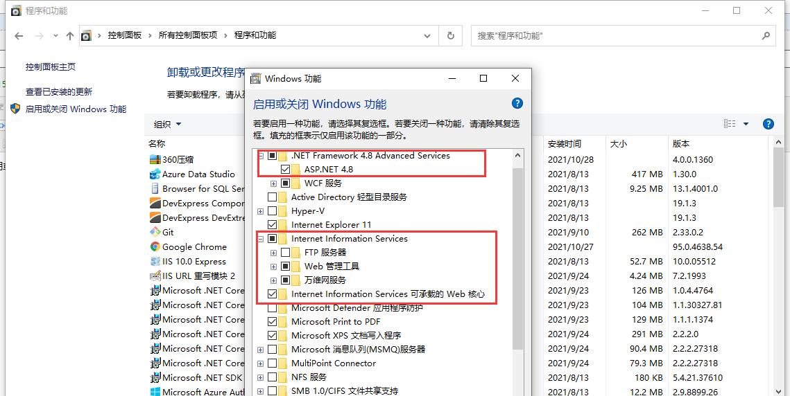Select the Browser for SQL Server icon

tap(155, 189)
